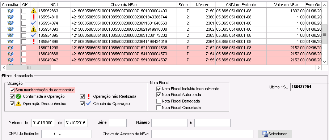This screenshot has width=329, height=140.
Task: Enable Nota Fiscal Denegada filter
Action: tap(159, 101)
